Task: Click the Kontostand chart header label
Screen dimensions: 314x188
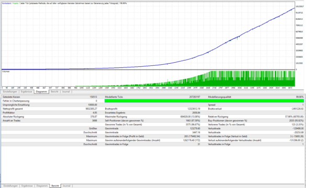Action: (x=7, y=4)
